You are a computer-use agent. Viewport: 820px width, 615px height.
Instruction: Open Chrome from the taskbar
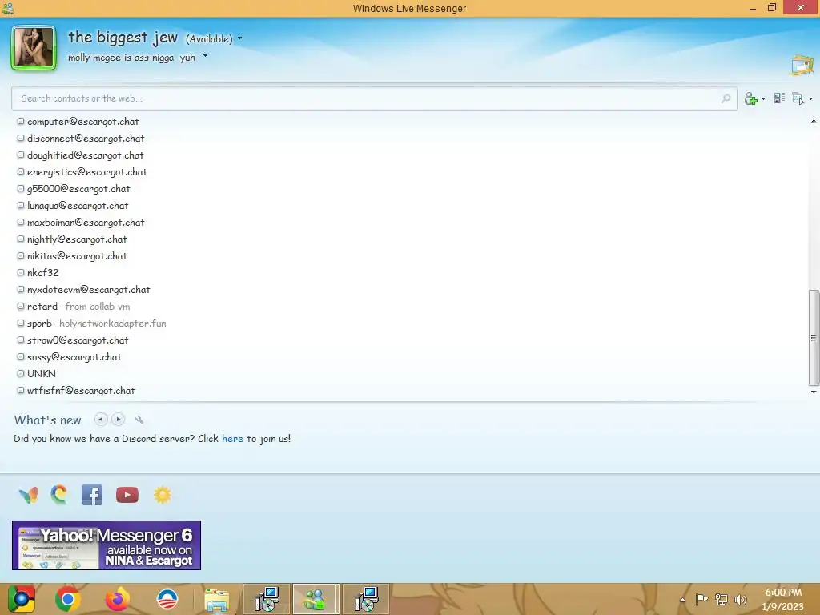pos(68,599)
